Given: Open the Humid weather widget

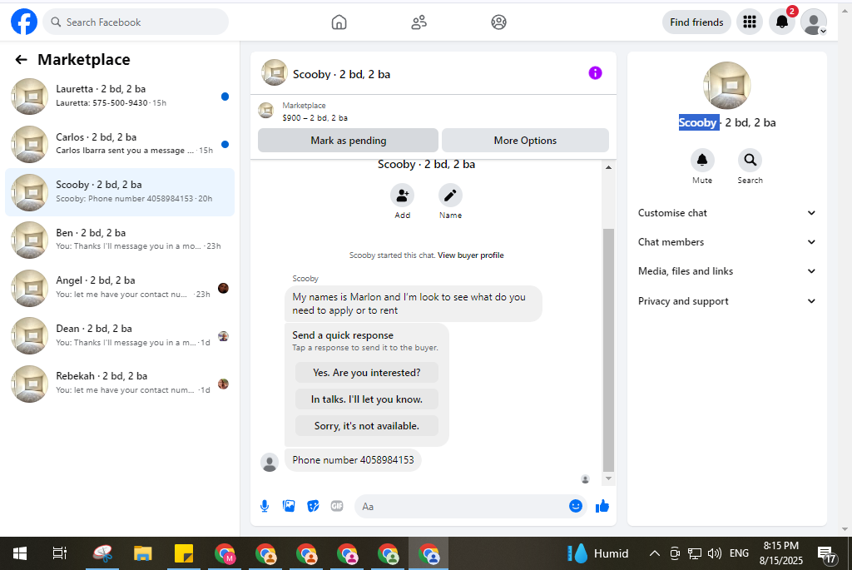Looking at the screenshot, I should point(597,553).
